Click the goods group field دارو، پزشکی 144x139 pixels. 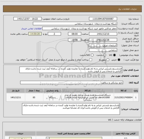click(x=71, y=83)
